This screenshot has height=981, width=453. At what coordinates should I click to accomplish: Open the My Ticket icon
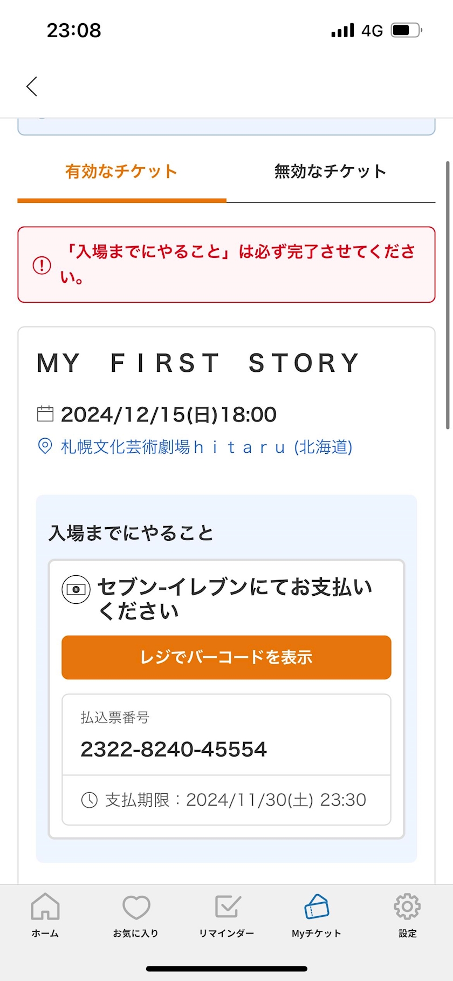pos(317,907)
